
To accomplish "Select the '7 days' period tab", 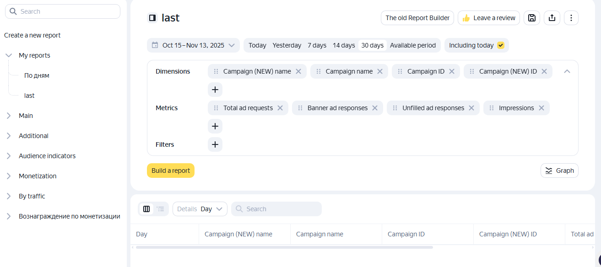I will coord(317,45).
